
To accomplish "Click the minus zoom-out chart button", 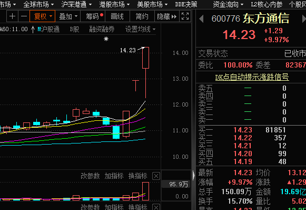I will click(x=24, y=16).
